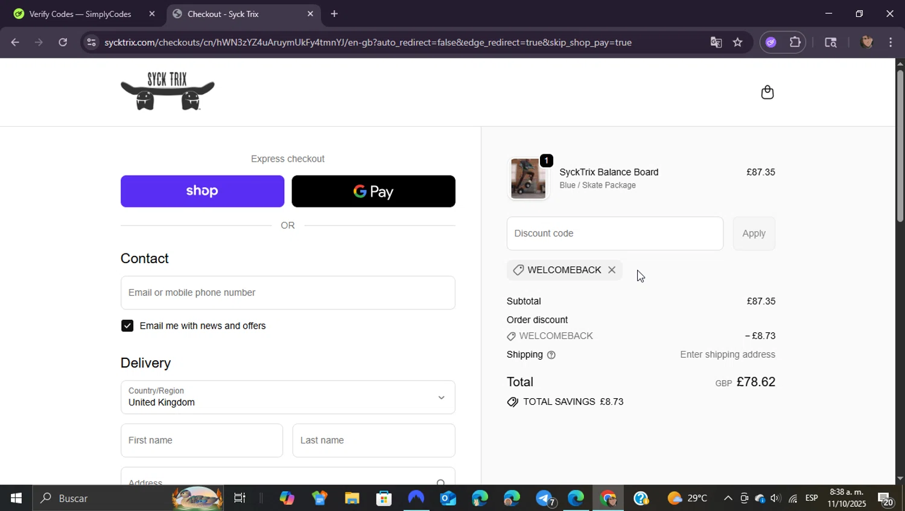This screenshot has height=511, width=905.
Task: Click the Apply discount button
Action: point(754,233)
